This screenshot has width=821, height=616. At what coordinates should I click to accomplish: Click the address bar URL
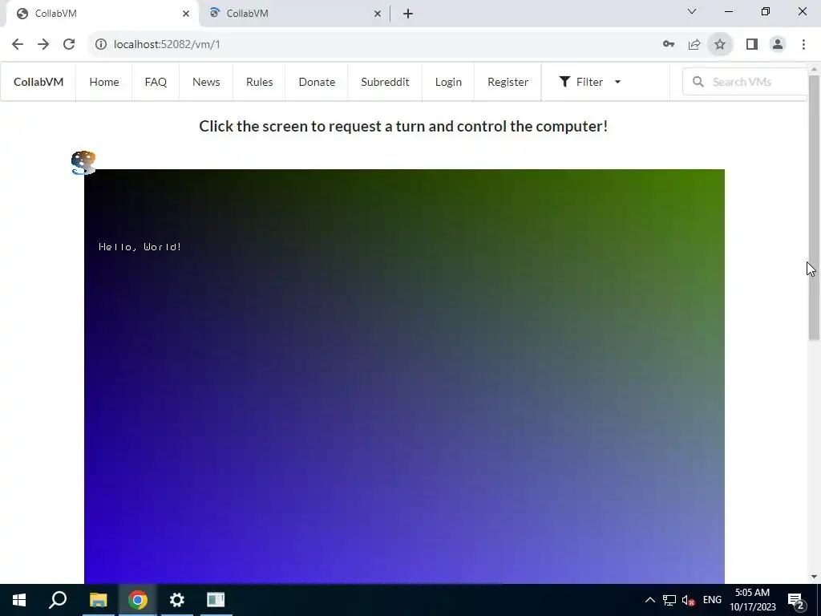[x=167, y=45]
